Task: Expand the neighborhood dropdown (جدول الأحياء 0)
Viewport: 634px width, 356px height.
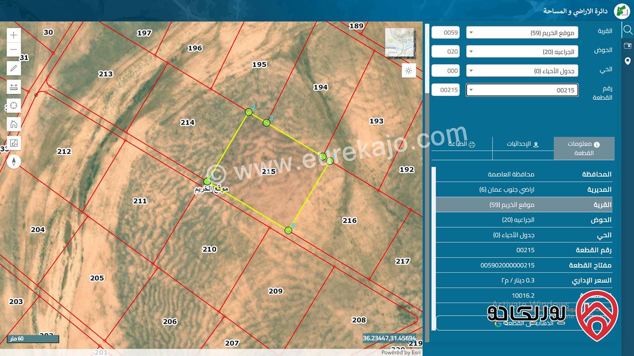Action: [522, 71]
